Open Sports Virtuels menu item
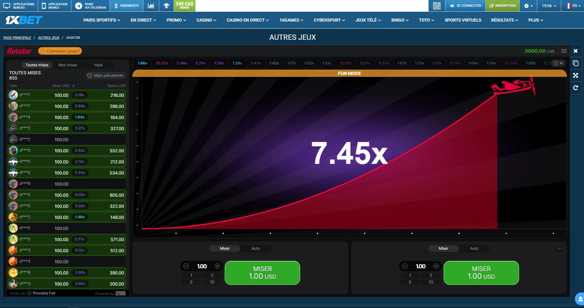This screenshot has width=584, height=308. 463,20
